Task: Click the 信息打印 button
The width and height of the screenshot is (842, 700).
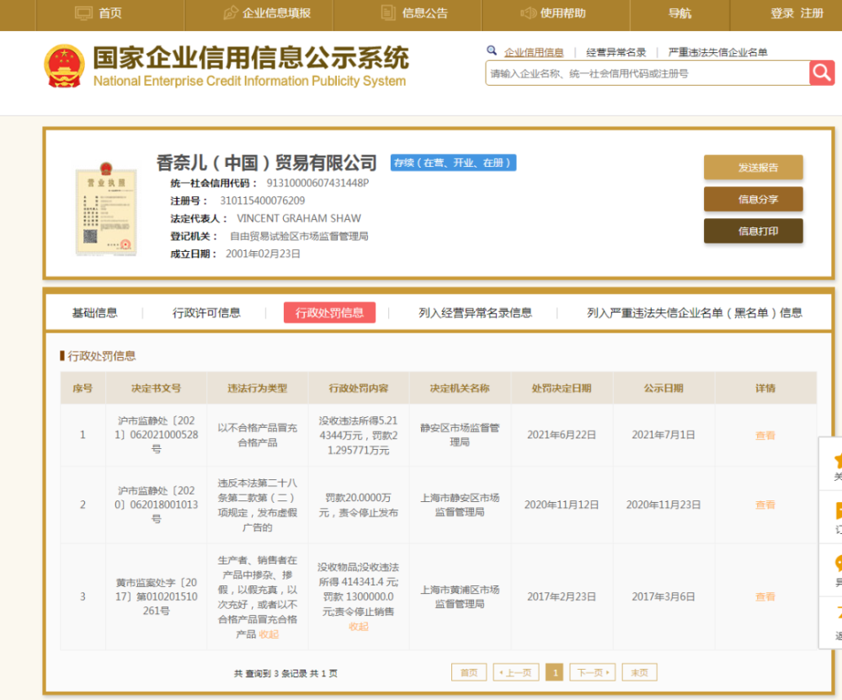Action: coord(754,231)
